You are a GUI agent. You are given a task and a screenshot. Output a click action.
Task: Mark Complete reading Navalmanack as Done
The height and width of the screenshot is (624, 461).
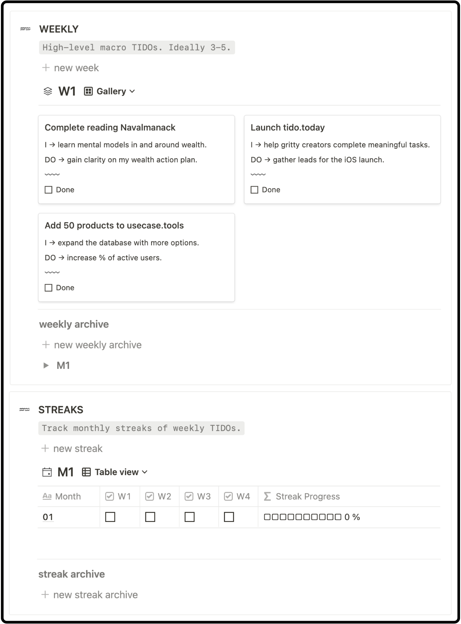(48, 190)
